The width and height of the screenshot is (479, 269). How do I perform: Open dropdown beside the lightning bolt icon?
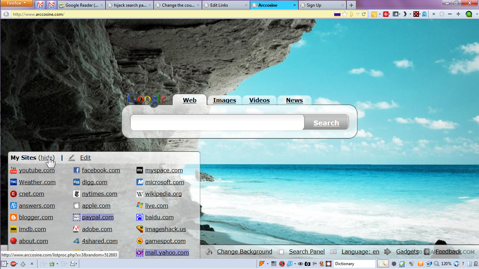pyautogui.click(x=268, y=264)
